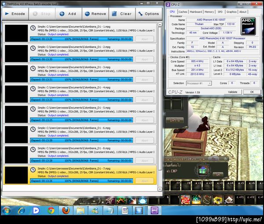Click the Core Speed value 805.4 MHz
The height and width of the screenshot is (224, 264).
[x=197, y=61]
